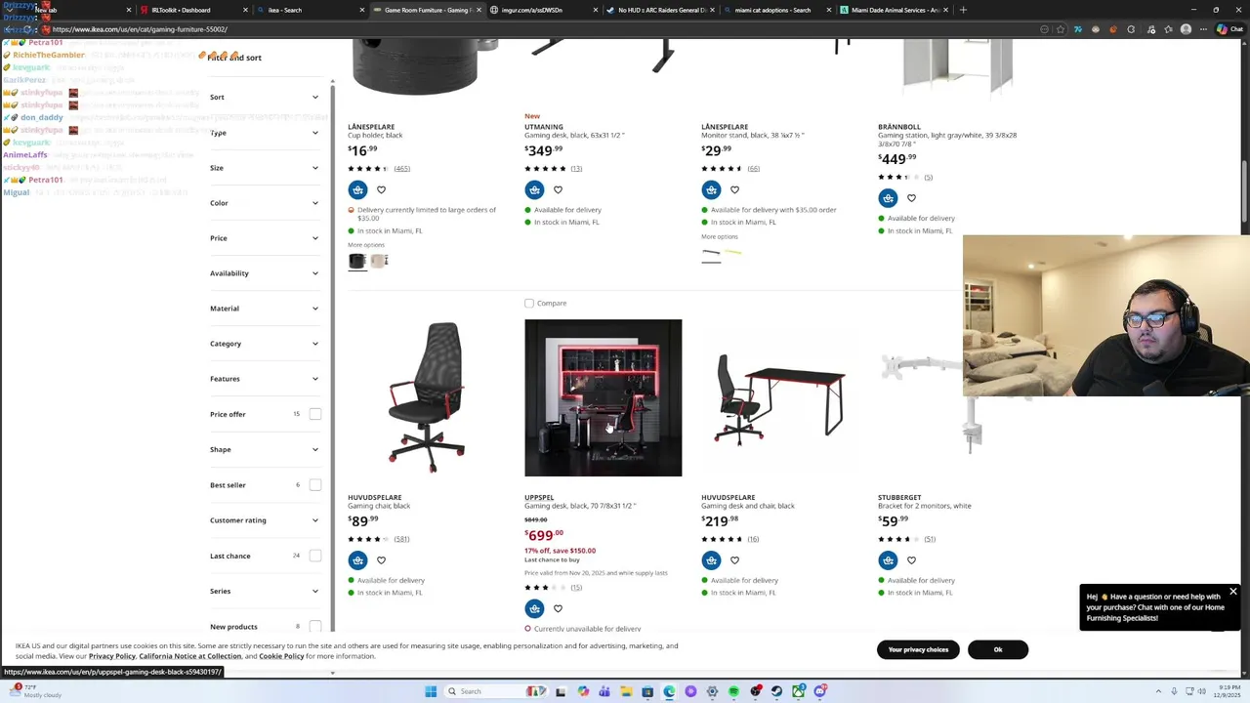Enable the Best seller filter
Image resolution: width=1250 pixels, height=703 pixels.
tap(315, 485)
